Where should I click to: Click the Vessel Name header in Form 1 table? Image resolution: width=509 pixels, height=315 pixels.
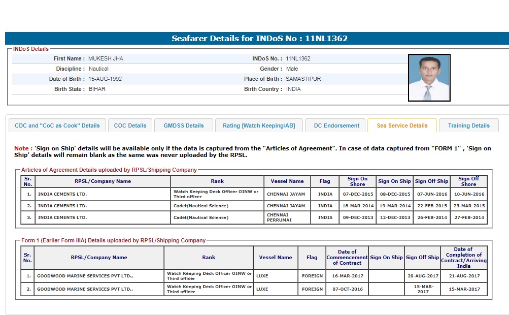276,258
